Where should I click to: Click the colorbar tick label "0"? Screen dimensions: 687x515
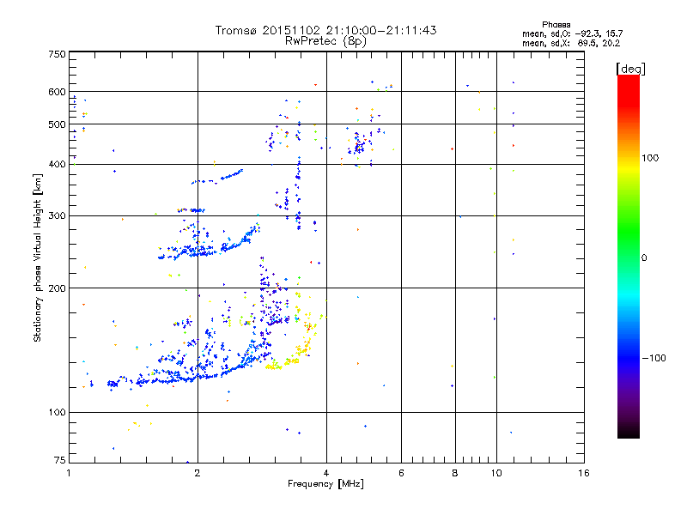point(643,258)
